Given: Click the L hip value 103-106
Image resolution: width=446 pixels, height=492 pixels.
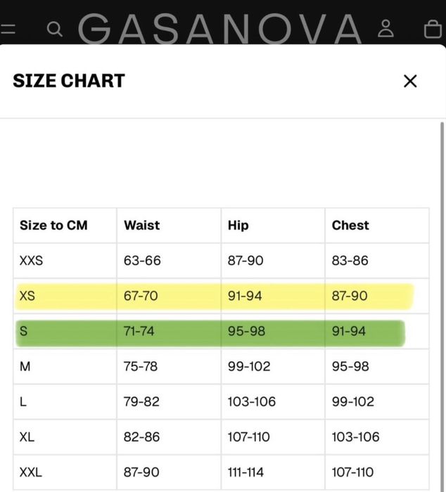Looking at the screenshot, I should [252, 401].
